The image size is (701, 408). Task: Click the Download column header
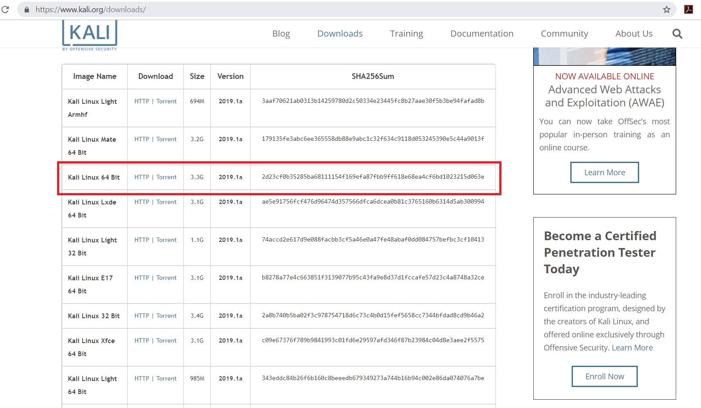coord(156,76)
